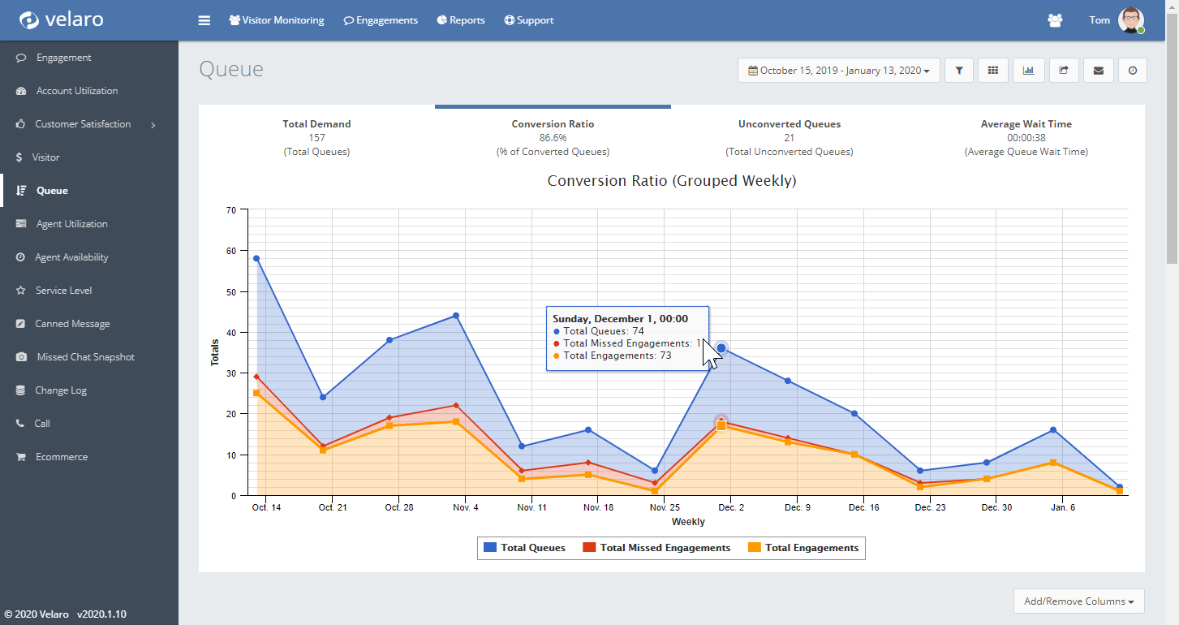Select the Unconverted Queues tab
The image size is (1179, 625).
(789, 137)
